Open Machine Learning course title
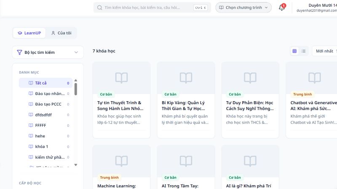This screenshot has height=189, width=337. (117, 186)
